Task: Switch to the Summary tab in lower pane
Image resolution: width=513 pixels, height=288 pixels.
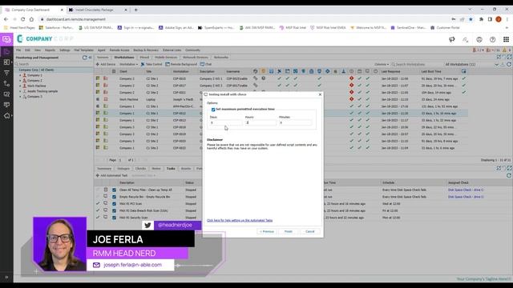Action: [x=104, y=169]
